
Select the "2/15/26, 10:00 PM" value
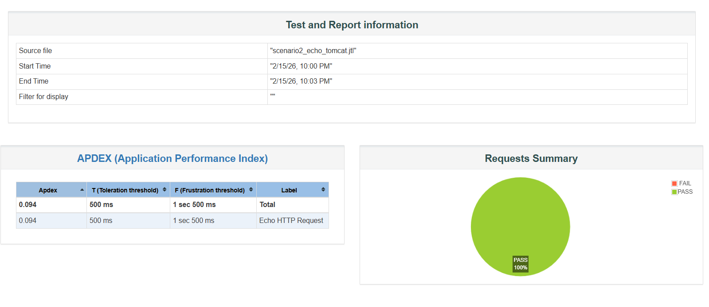[301, 66]
